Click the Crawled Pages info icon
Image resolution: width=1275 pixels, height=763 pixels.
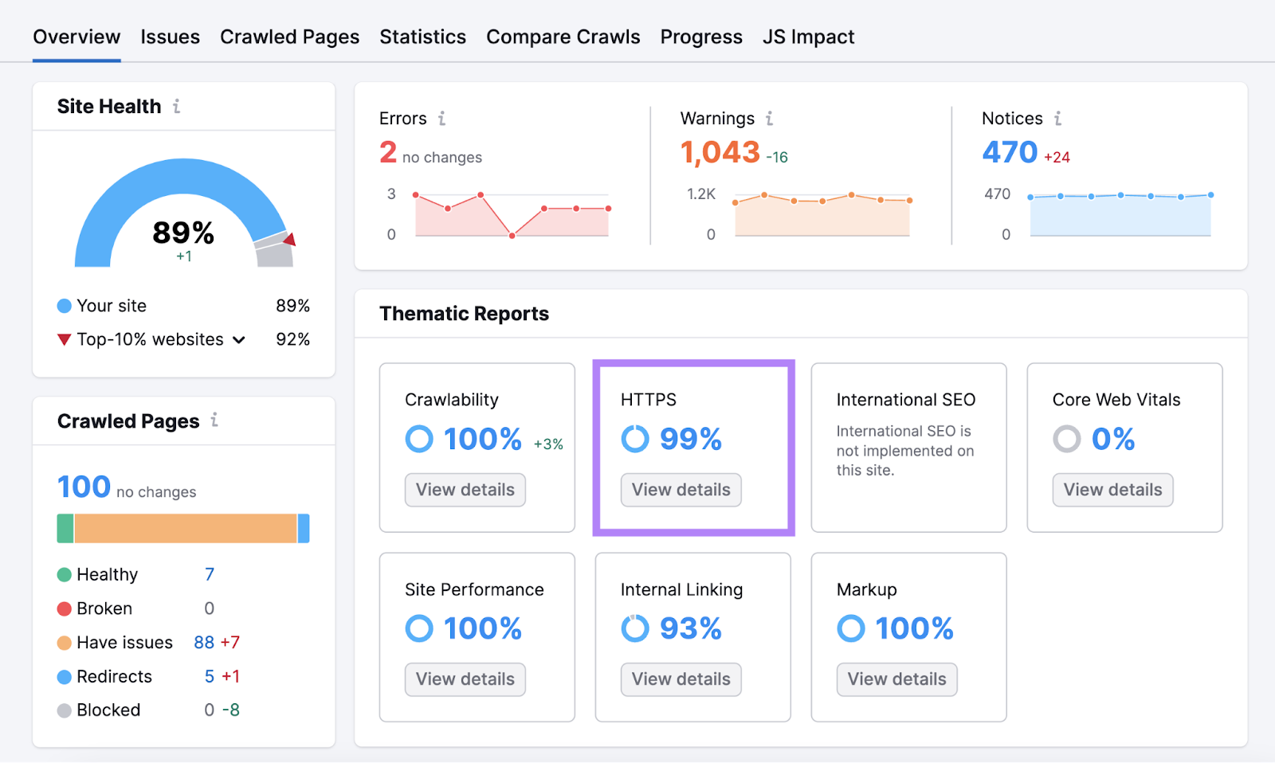[x=214, y=421]
